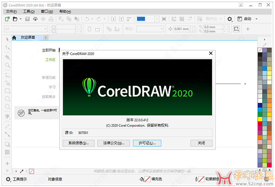Click the Export icon
Viewport: 275px width, 187px height.
coord(121,19)
